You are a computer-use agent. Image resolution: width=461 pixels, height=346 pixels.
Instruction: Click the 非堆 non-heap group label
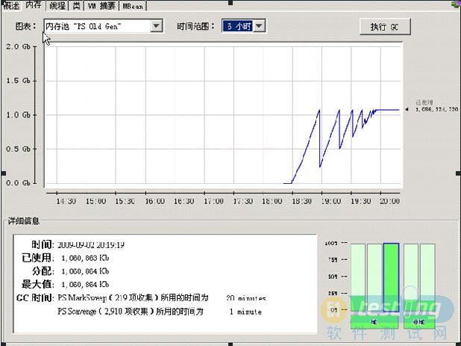[419, 322]
